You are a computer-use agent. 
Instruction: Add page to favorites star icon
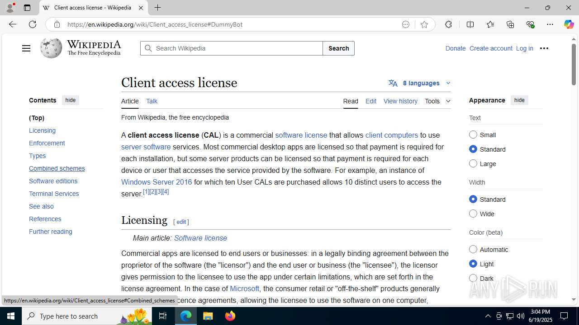coord(424,24)
